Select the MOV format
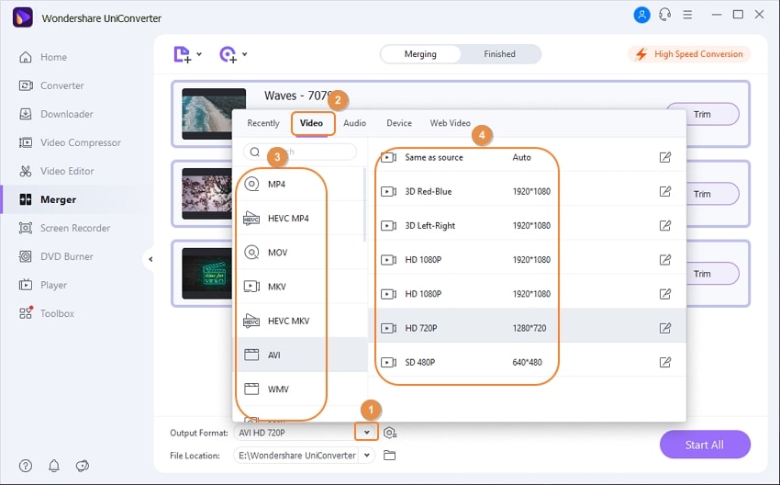780x485 pixels. tap(300, 253)
